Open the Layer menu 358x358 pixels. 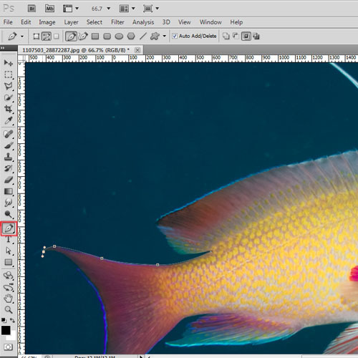(x=71, y=22)
